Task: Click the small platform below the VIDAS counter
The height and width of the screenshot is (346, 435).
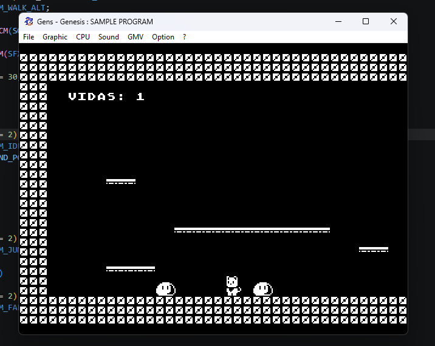Action: point(121,181)
